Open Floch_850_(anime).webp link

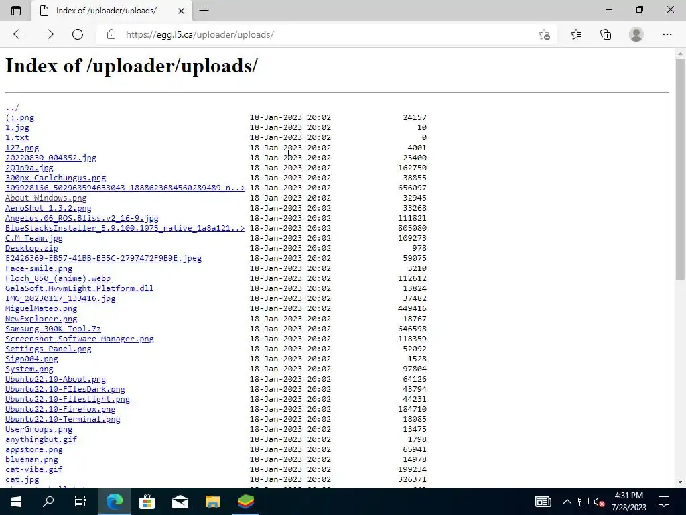(x=58, y=278)
